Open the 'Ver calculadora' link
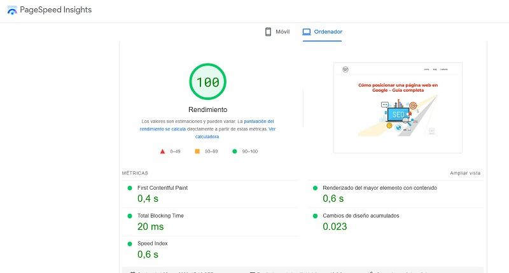The image size is (509, 273). point(235,133)
